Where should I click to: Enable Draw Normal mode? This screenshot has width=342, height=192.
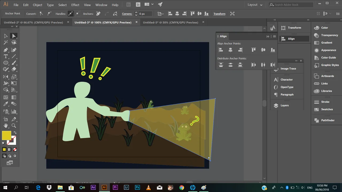coord(4,156)
